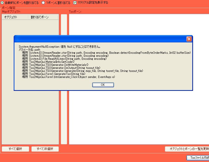Click the Mqoオブジェクト label
The width and height of the screenshot is (209, 162).
click(11, 12)
